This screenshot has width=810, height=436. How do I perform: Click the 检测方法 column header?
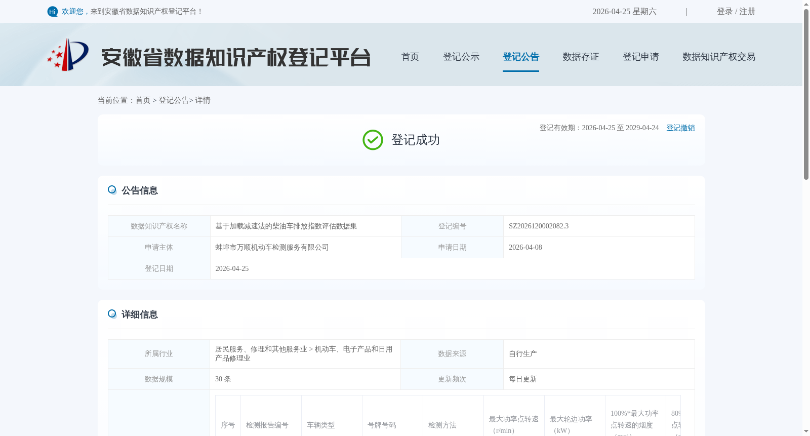[442, 425]
